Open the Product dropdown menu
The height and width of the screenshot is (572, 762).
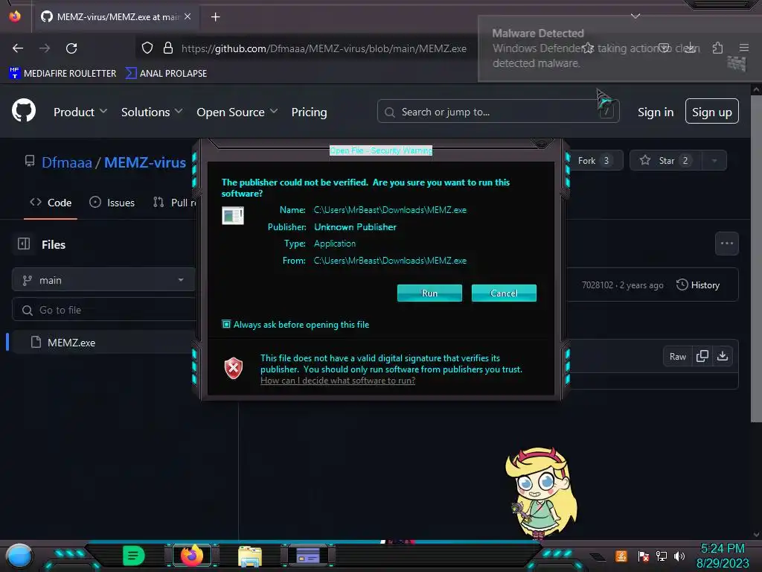pos(80,112)
